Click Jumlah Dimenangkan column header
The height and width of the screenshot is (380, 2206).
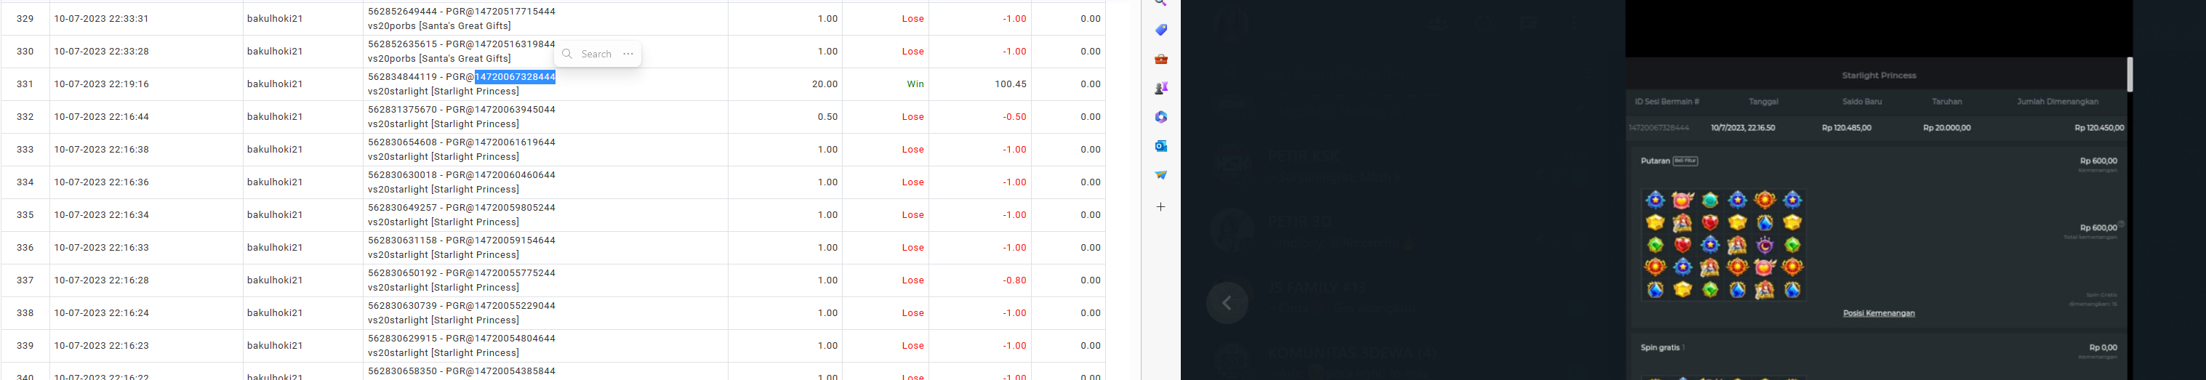click(x=2057, y=102)
